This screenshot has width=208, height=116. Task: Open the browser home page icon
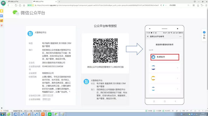20,5
